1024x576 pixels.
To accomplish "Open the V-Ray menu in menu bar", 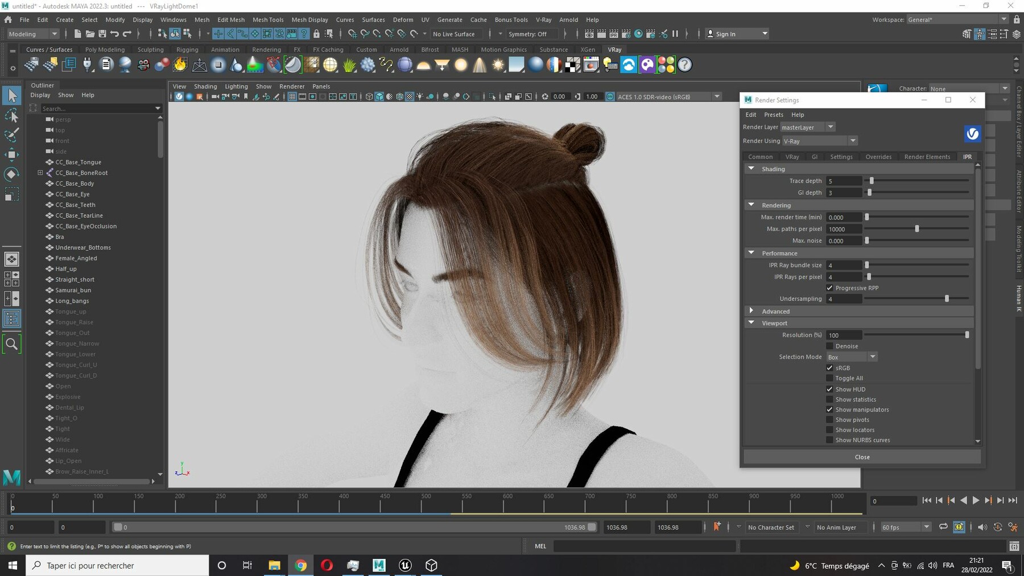I will point(543,19).
